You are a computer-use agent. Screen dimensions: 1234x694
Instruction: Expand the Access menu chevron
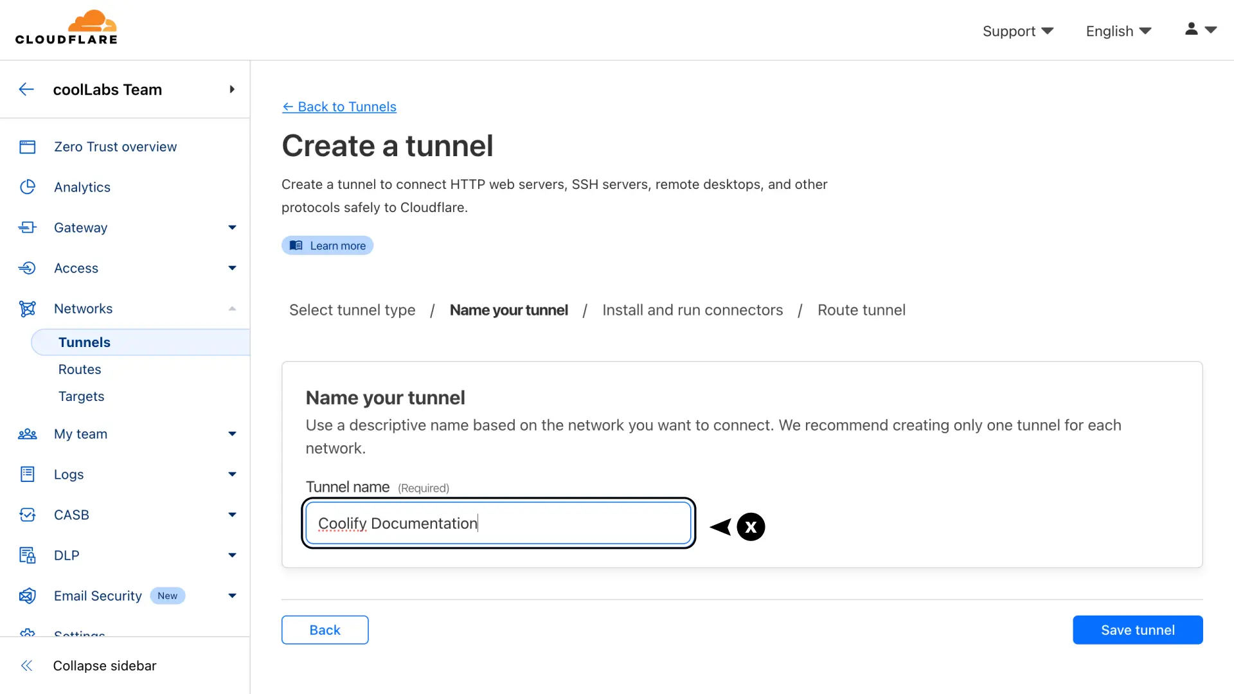pyautogui.click(x=232, y=268)
